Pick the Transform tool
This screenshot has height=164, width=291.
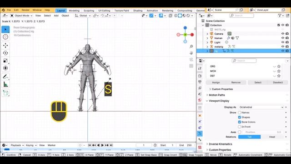coord(5,68)
